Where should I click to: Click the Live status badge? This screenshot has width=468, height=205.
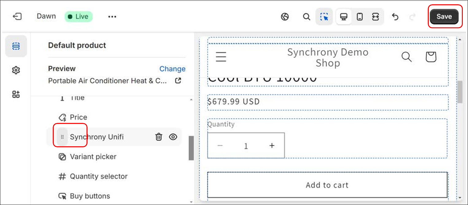pyautogui.click(x=79, y=17)
